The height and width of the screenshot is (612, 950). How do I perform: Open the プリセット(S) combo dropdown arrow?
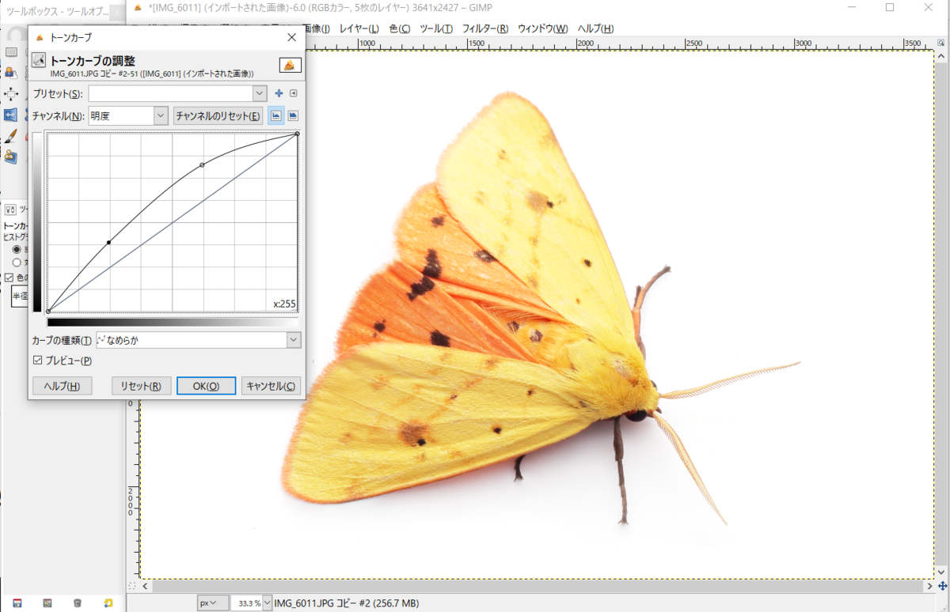pyautogui.click(x=260, y=93)
